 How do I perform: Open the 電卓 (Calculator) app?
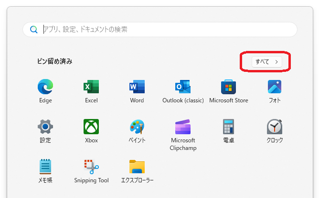click(229, 127)
